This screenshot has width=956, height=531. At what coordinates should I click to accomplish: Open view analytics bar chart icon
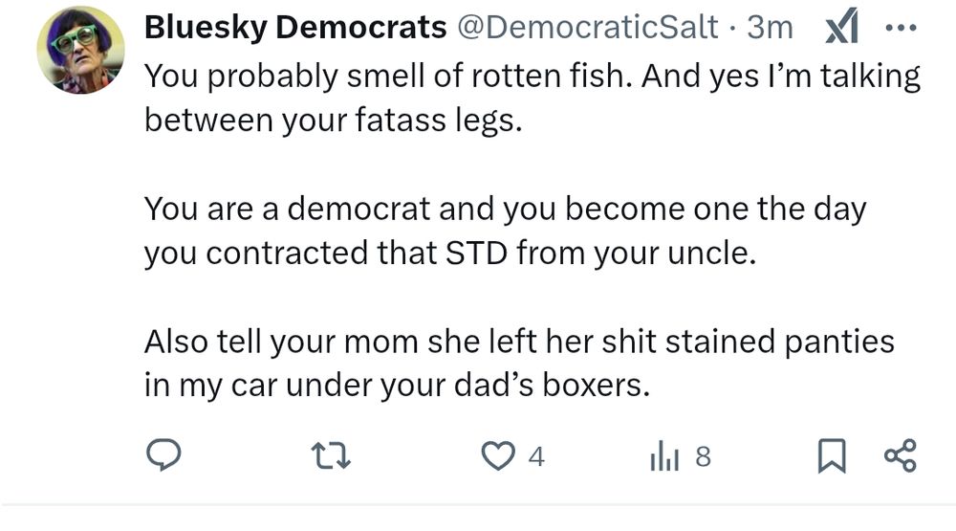(x=663, y=458)
